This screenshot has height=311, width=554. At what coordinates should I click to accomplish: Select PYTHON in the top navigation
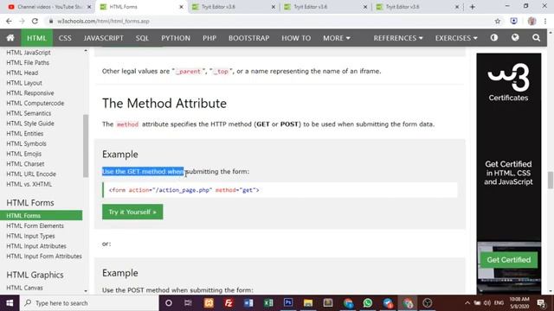(176, 38)
